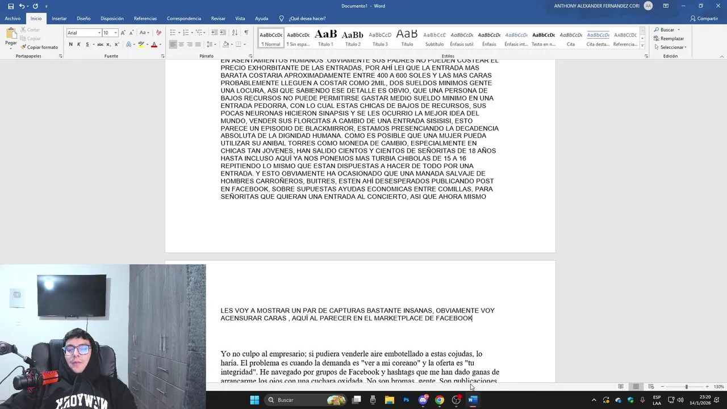Image resolution: width=727 pixels, height=409 pixels.
Task: Click the sort (A-Z) icon
Action: 235,33
